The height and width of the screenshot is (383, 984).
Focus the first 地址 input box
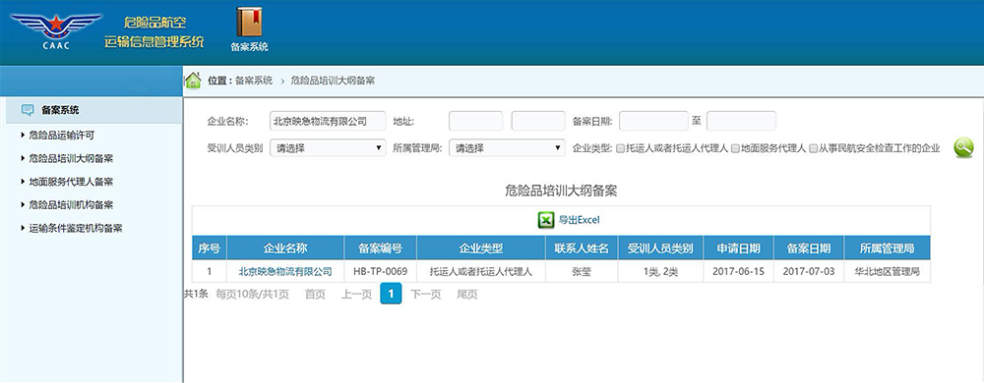point(475,121)
